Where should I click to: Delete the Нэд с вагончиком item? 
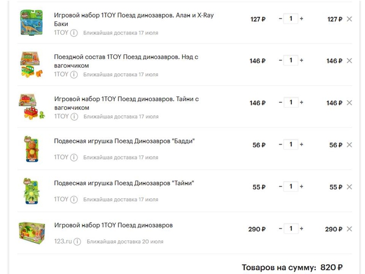[x=349, y=61]
